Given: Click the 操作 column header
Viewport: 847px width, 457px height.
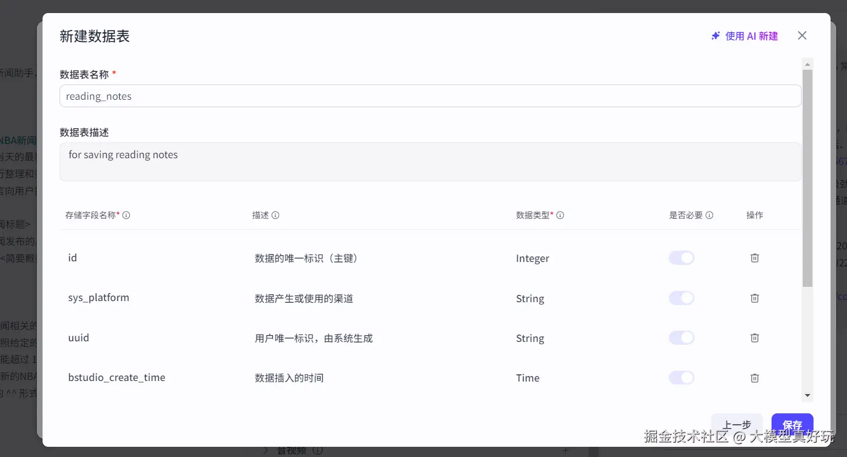Looking at the screenshot, I should tap(755, 215).
